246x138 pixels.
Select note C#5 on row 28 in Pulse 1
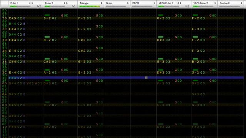pyautogui.click(x=12, y=18)
